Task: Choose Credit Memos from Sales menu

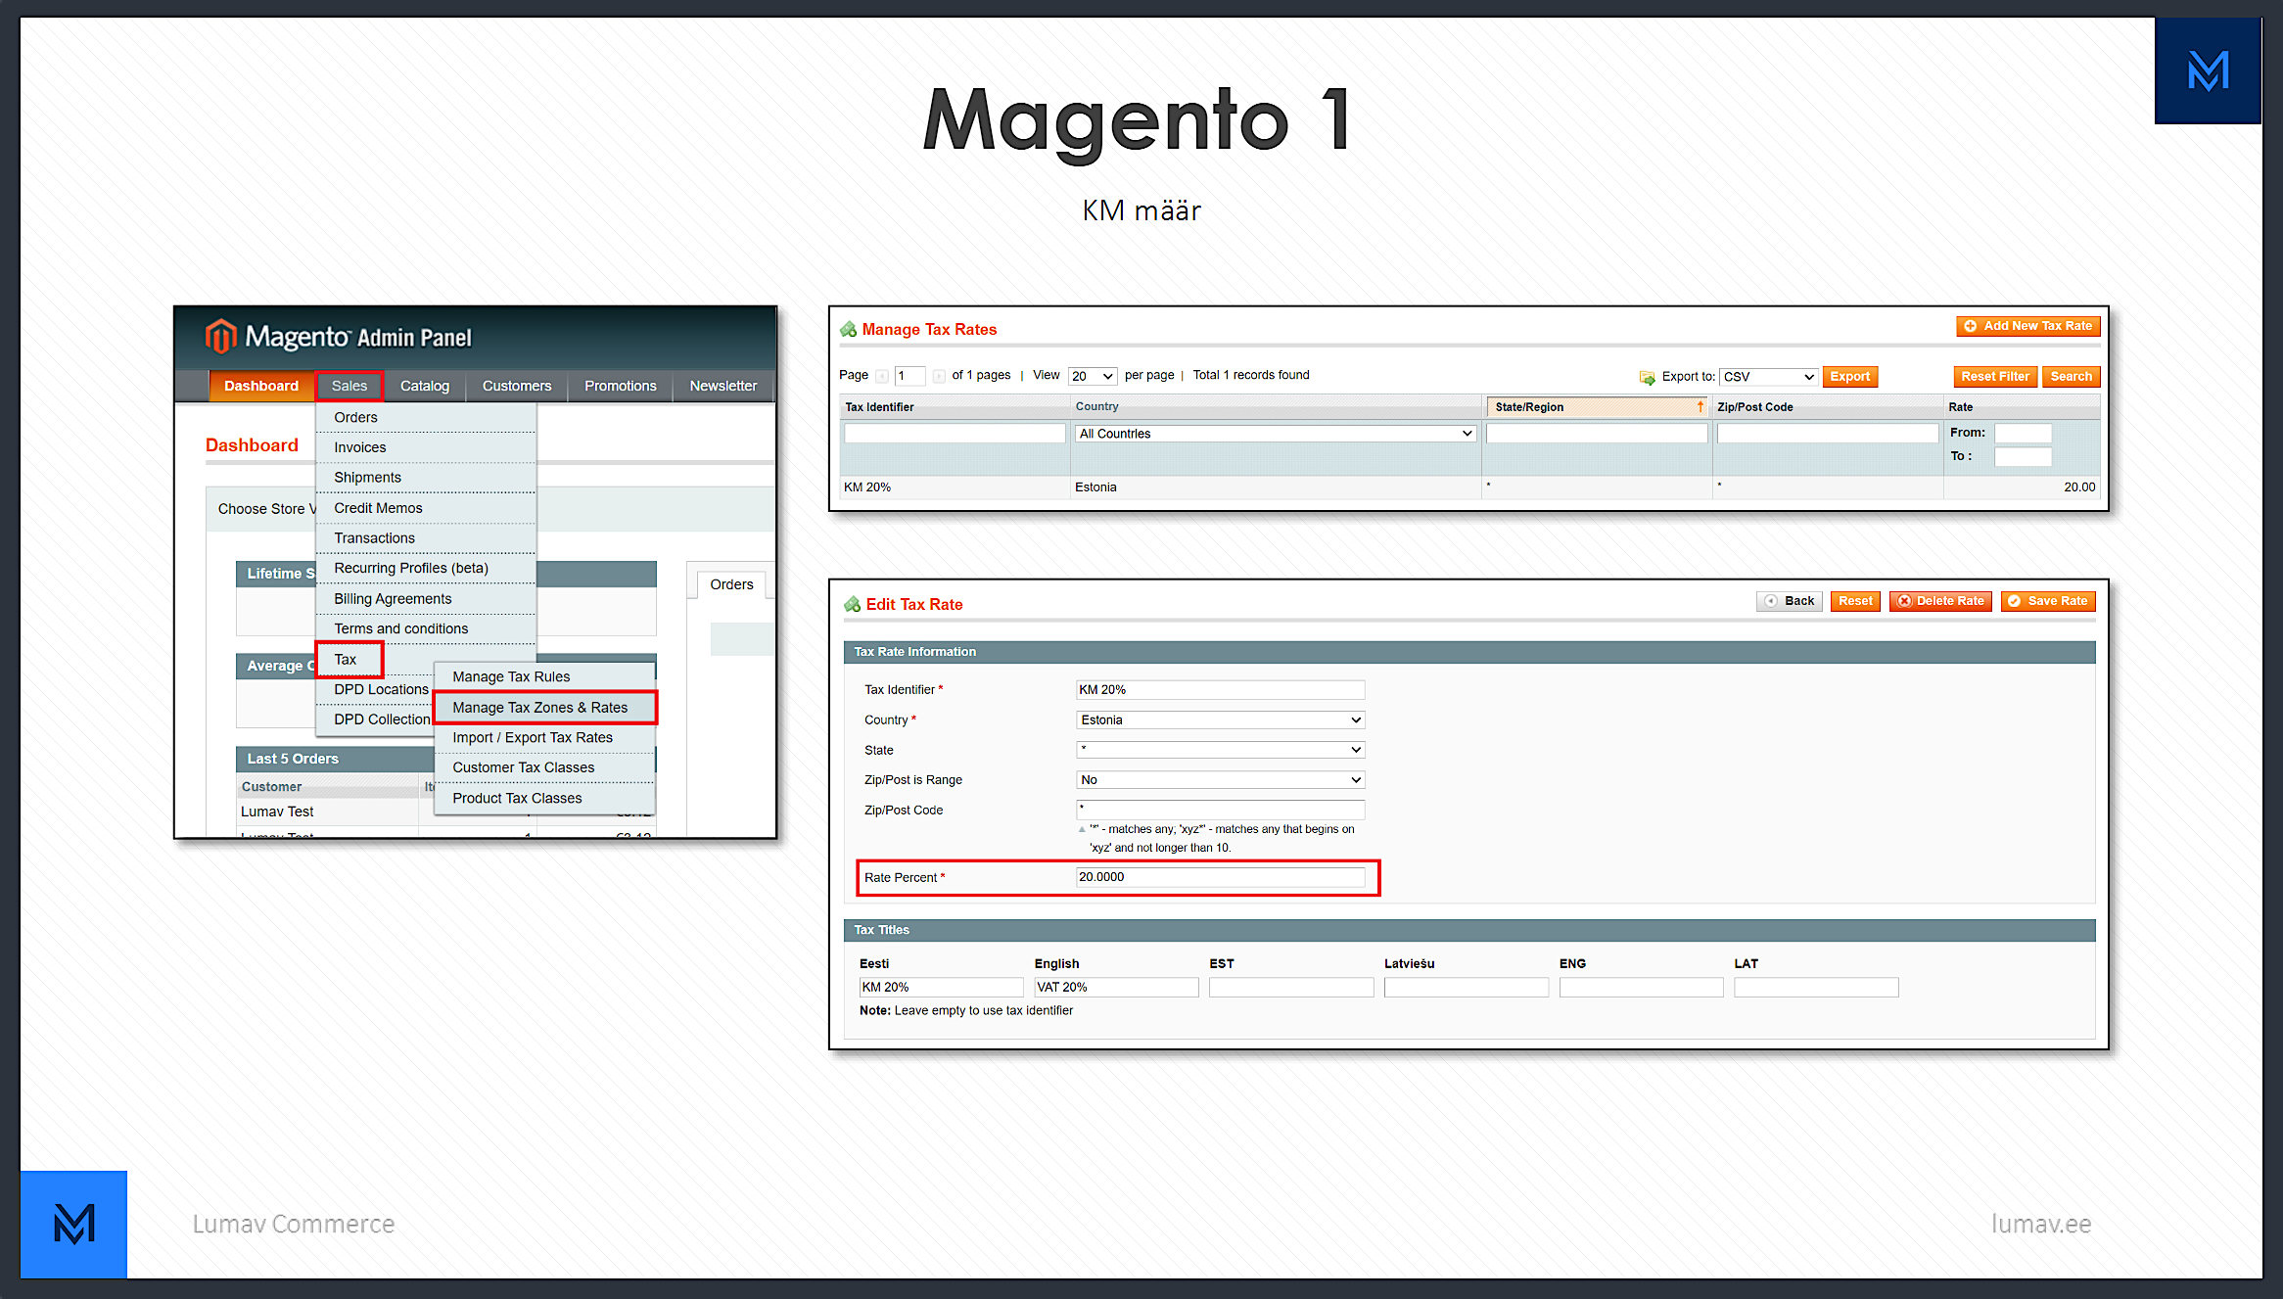Action: tap(426, 508)
